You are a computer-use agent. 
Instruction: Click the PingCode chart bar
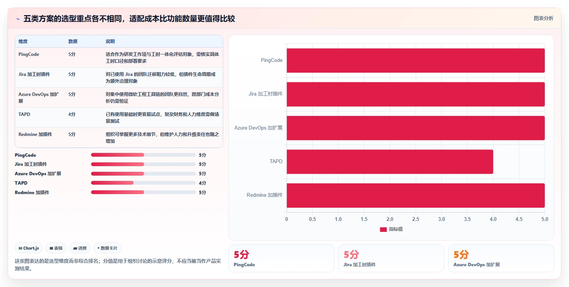pyautogui.click(x=416, y=60)
